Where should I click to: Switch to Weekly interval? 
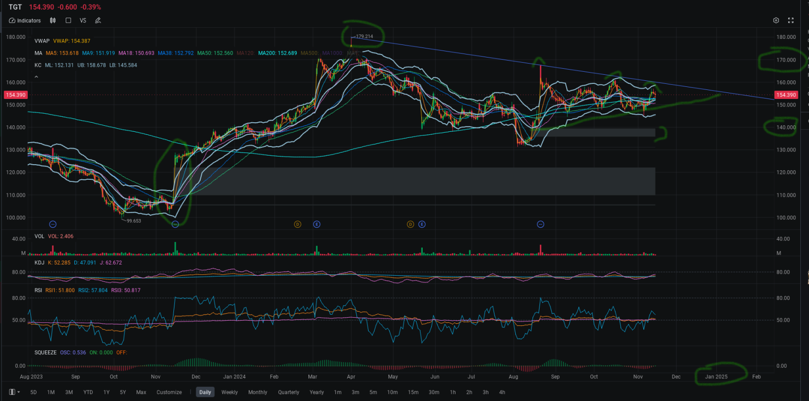pyautogui.click(x=230, y=392)
